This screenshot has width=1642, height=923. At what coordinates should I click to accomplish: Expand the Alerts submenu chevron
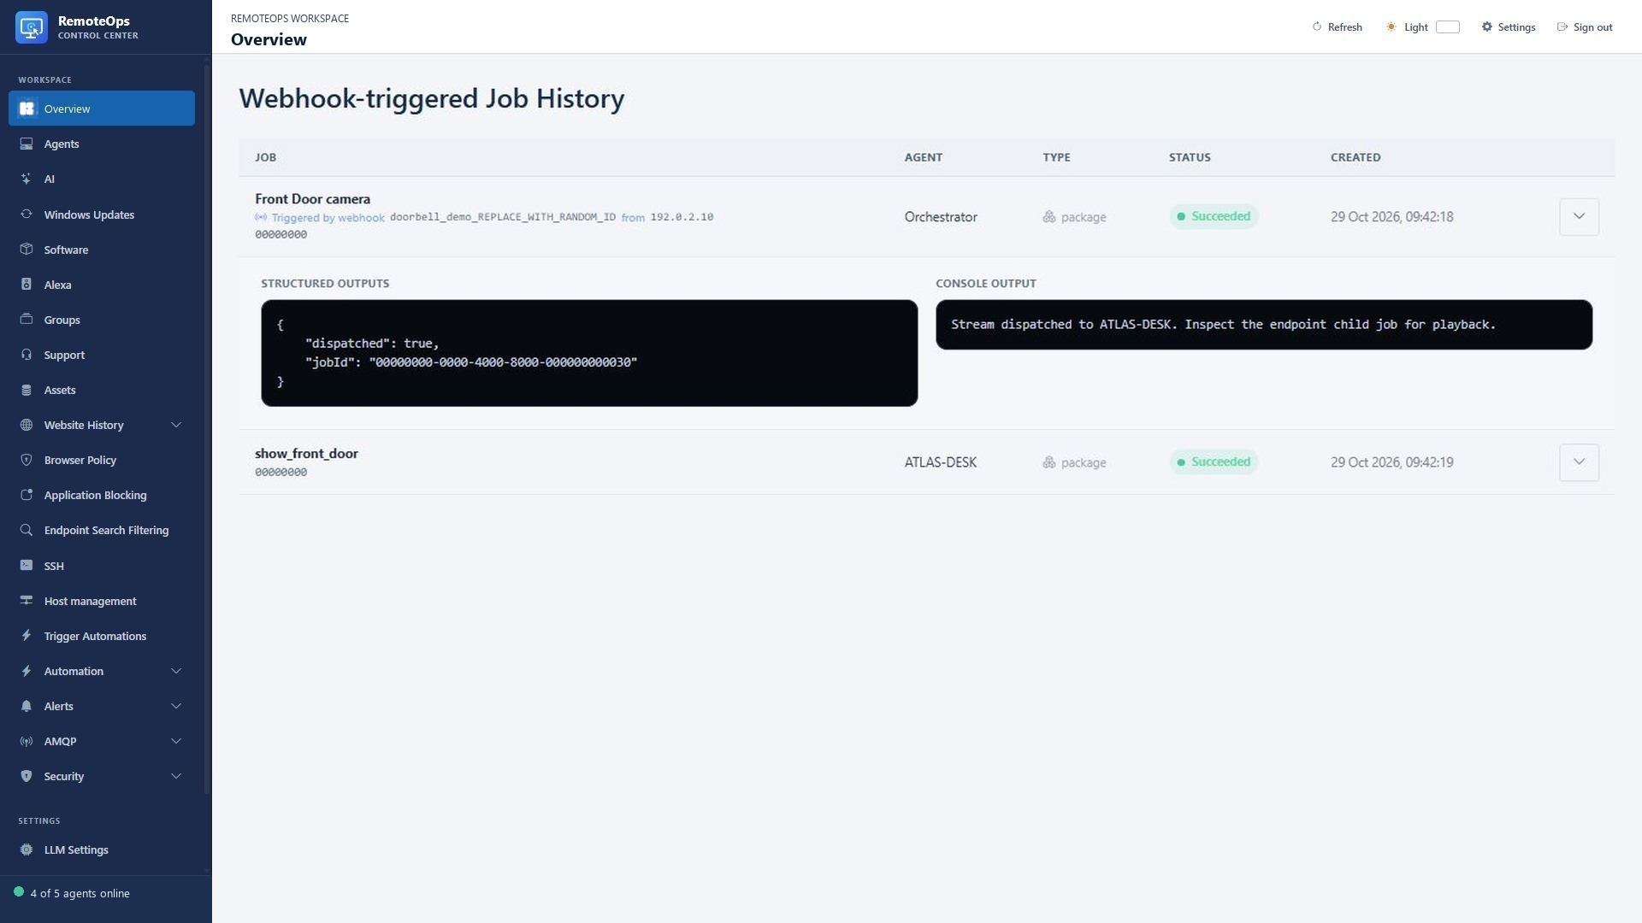[176, 706]
